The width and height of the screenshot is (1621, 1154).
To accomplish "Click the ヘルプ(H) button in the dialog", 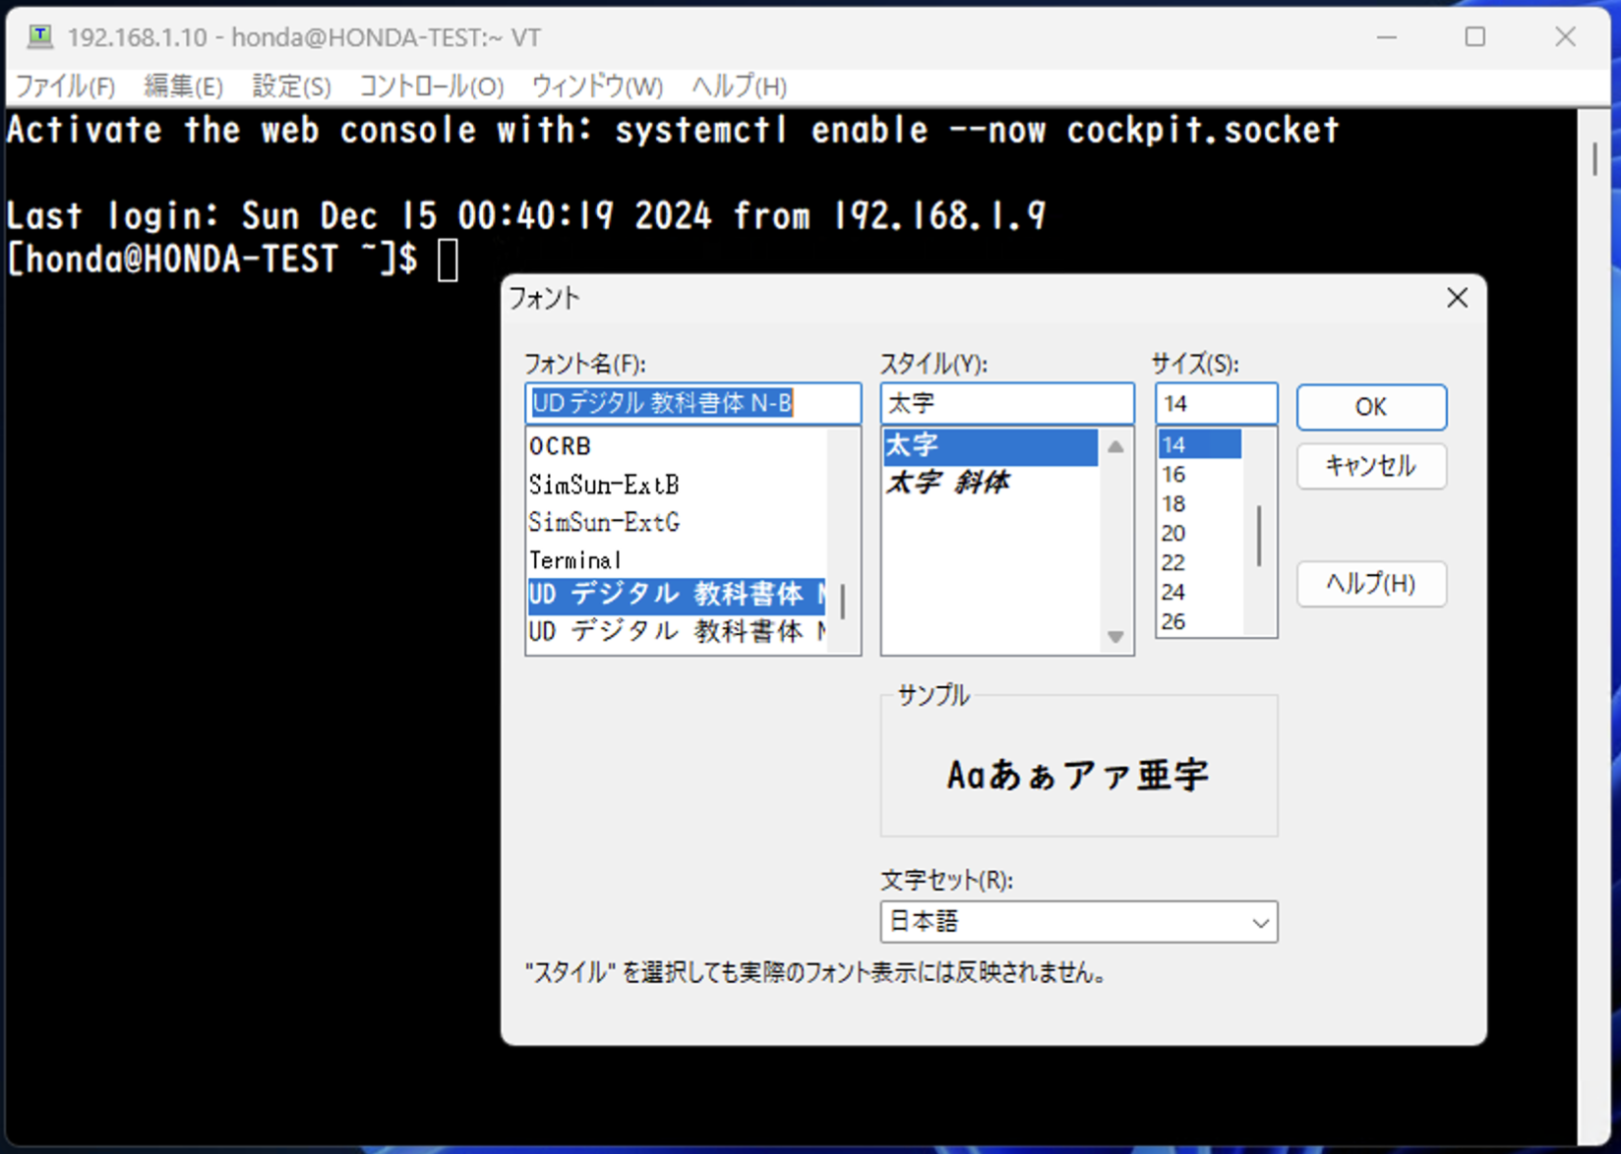I will 1370,584.
